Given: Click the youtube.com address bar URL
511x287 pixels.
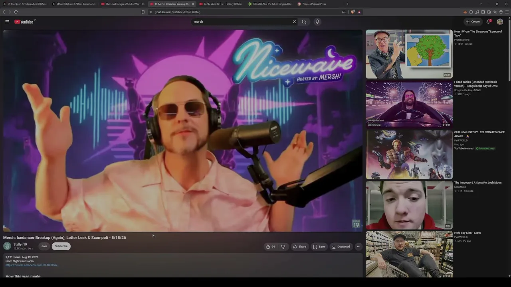Looking at the screenshot, I should [x=178, y=12].
